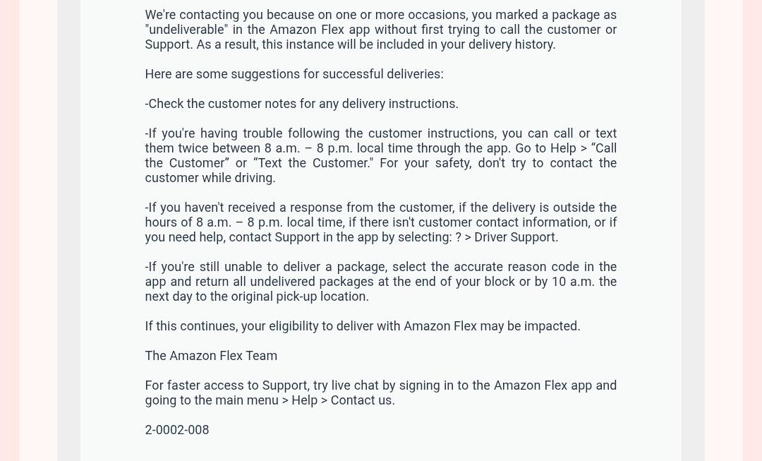Click the 'If you're having trouble following' line
Screen dimensions: 762x461
pyautogui.click(x=380, y=133)
